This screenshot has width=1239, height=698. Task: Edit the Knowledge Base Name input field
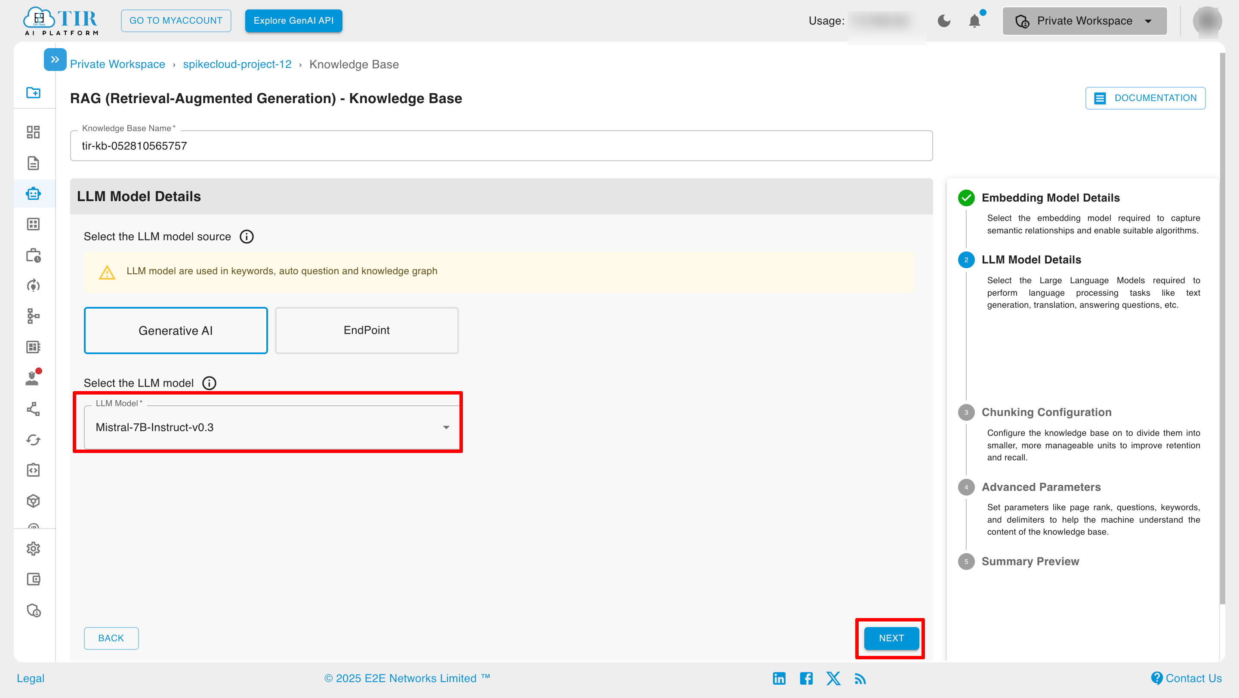click(500, 146)
